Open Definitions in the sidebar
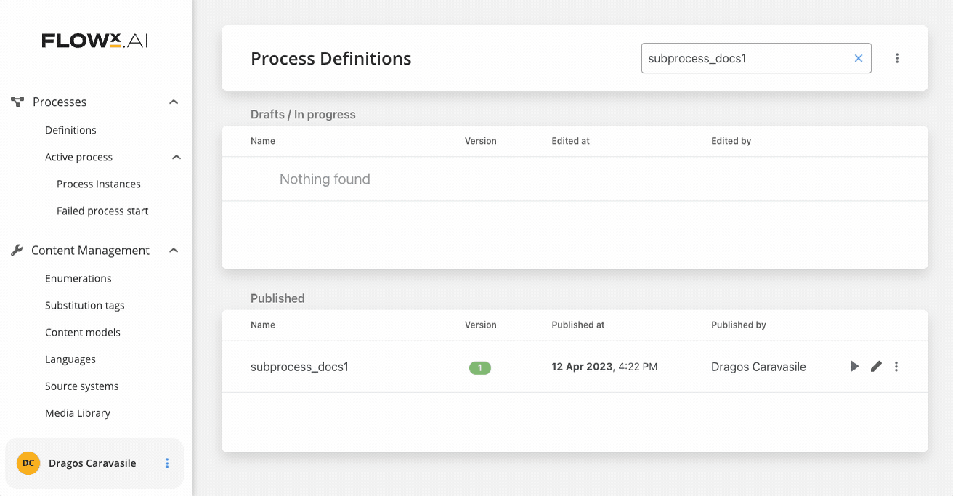The image size is (953, 496). 70,130
